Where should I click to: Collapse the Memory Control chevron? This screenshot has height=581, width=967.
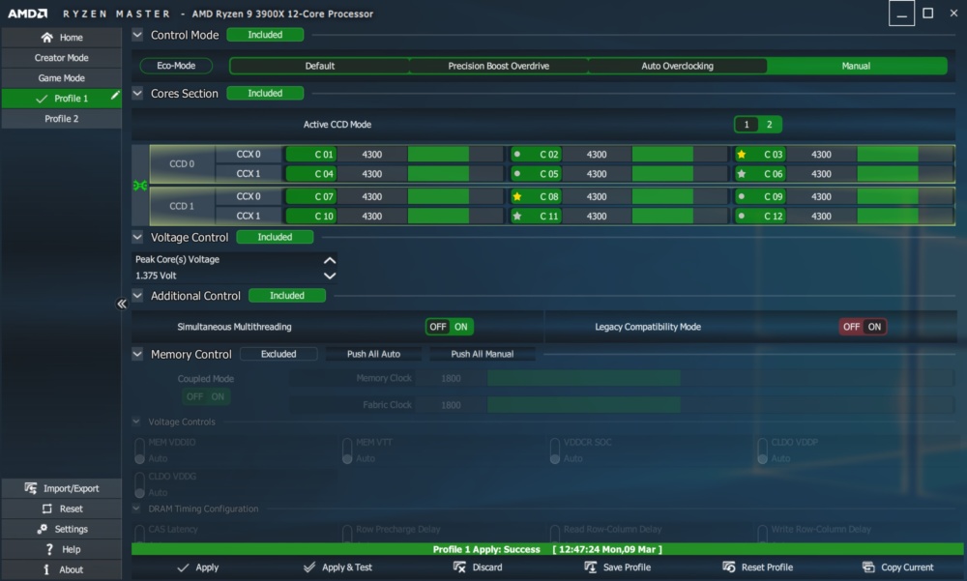pyautogui.click(x=137, y=354)
